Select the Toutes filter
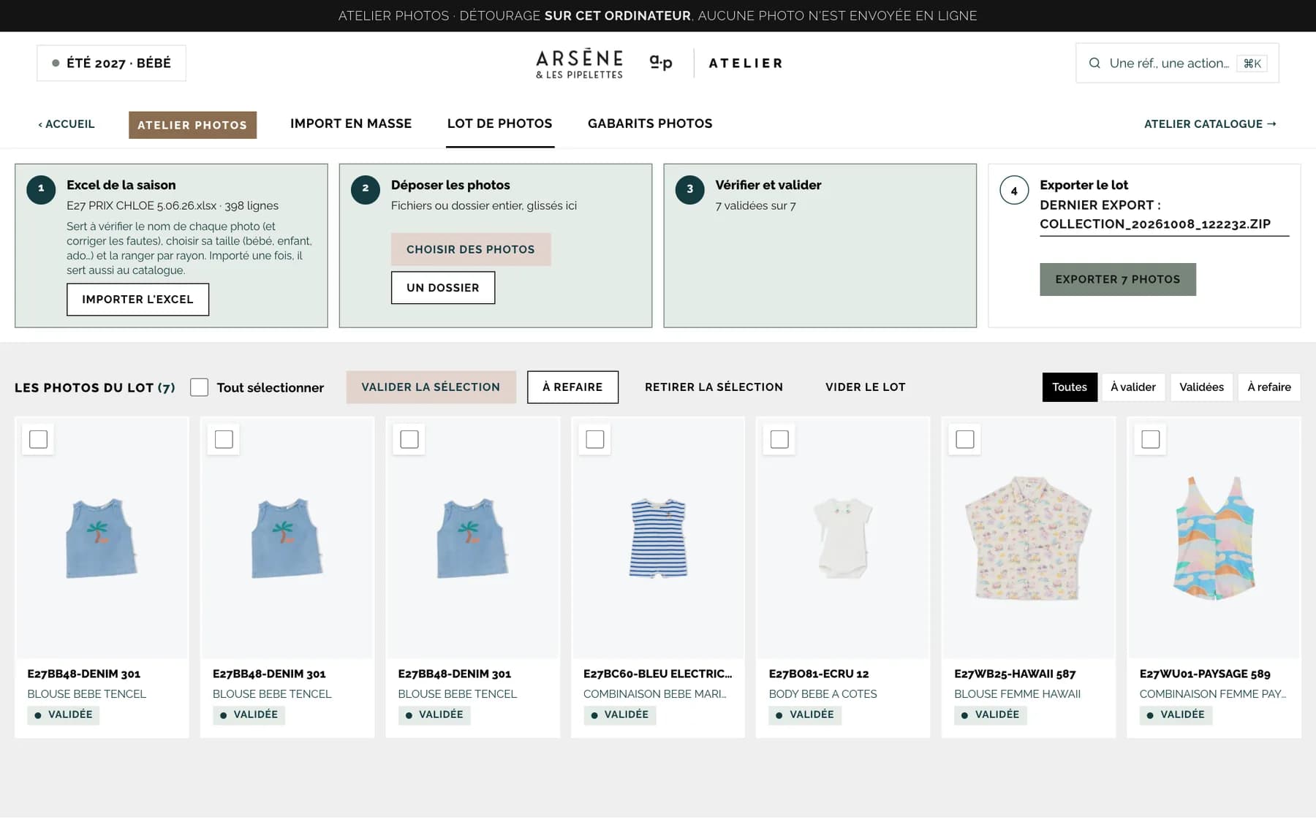Screen dimensions: 1316x822 coord(1070,387)
